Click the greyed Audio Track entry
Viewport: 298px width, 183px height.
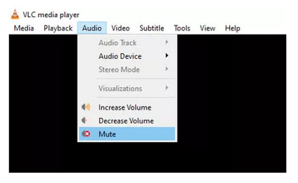pyautogui.click(x=127, y=43)
